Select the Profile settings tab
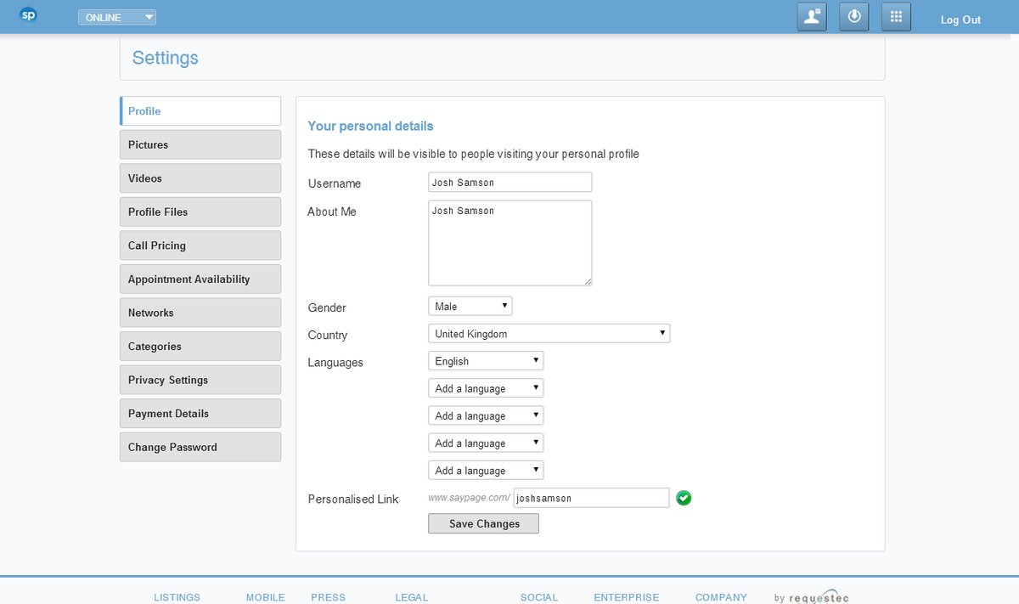1019x604 pixels. 200,111
